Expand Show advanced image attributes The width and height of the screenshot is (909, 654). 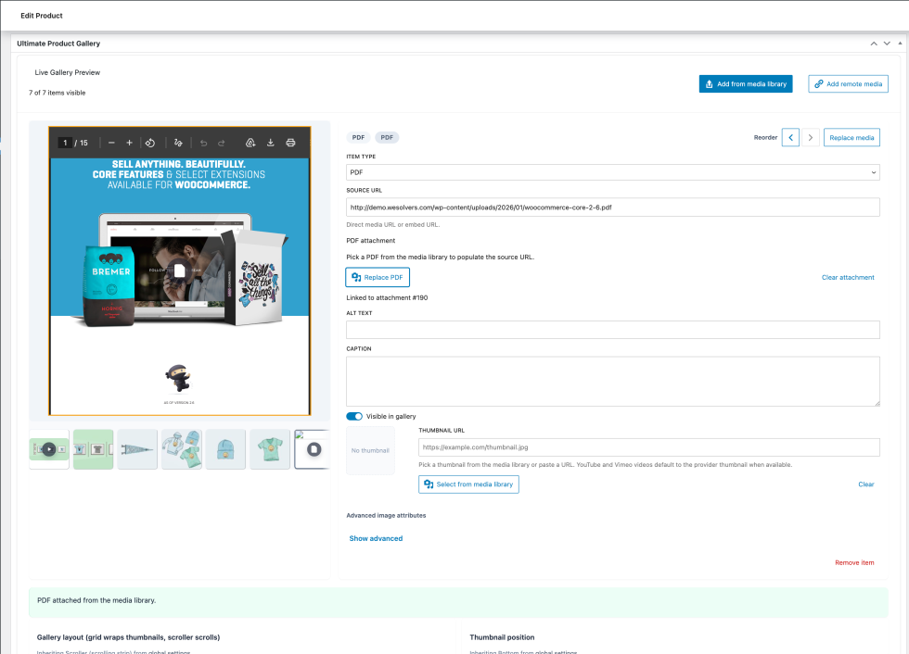[376, 539]
